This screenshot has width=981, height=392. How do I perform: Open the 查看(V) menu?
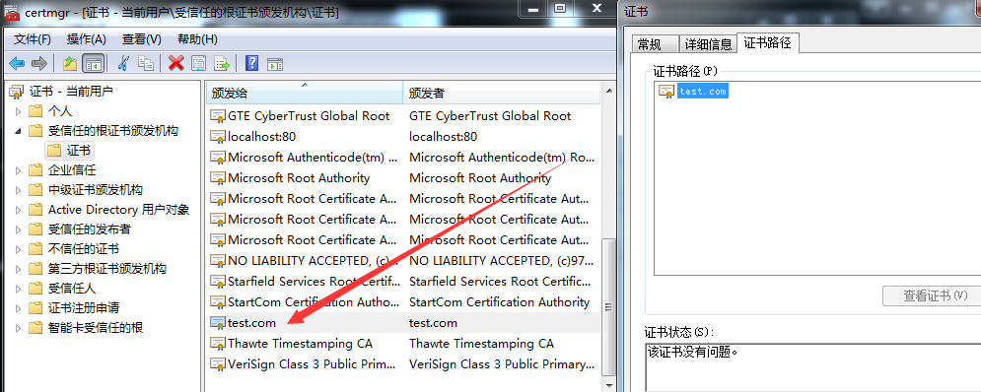[x=141, y=39]
